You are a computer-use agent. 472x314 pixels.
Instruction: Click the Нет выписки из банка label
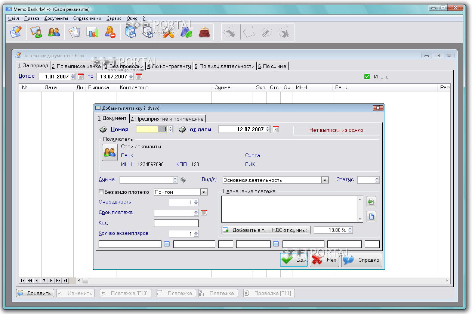[x=336, y=130]
